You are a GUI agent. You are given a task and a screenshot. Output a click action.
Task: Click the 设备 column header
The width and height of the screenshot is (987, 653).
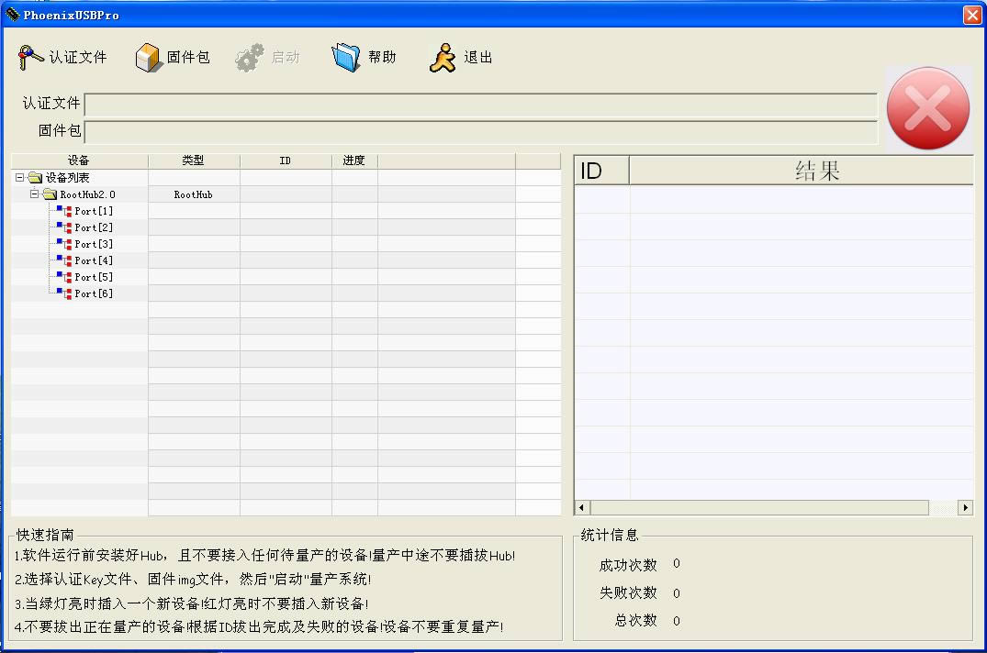(x=79, y=160)
